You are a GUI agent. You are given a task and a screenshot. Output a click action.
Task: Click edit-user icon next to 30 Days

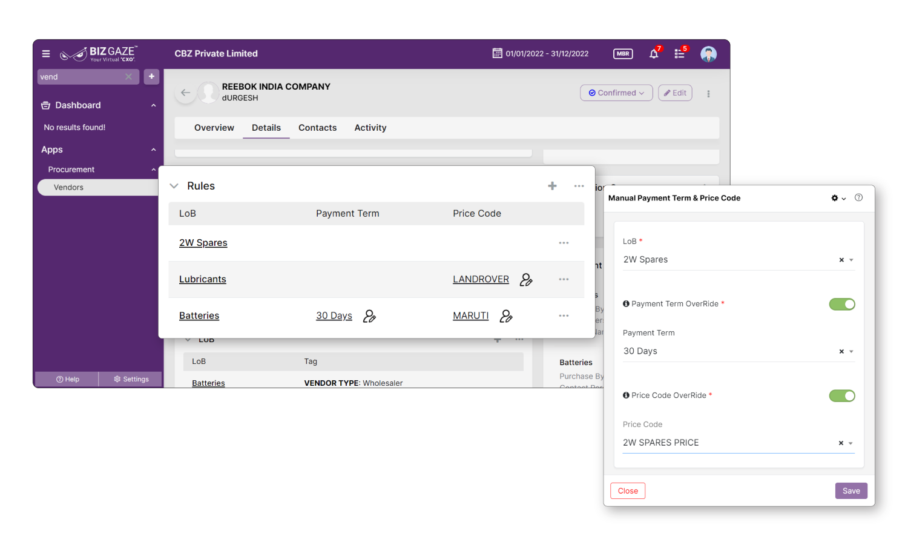tap(369, 316)
